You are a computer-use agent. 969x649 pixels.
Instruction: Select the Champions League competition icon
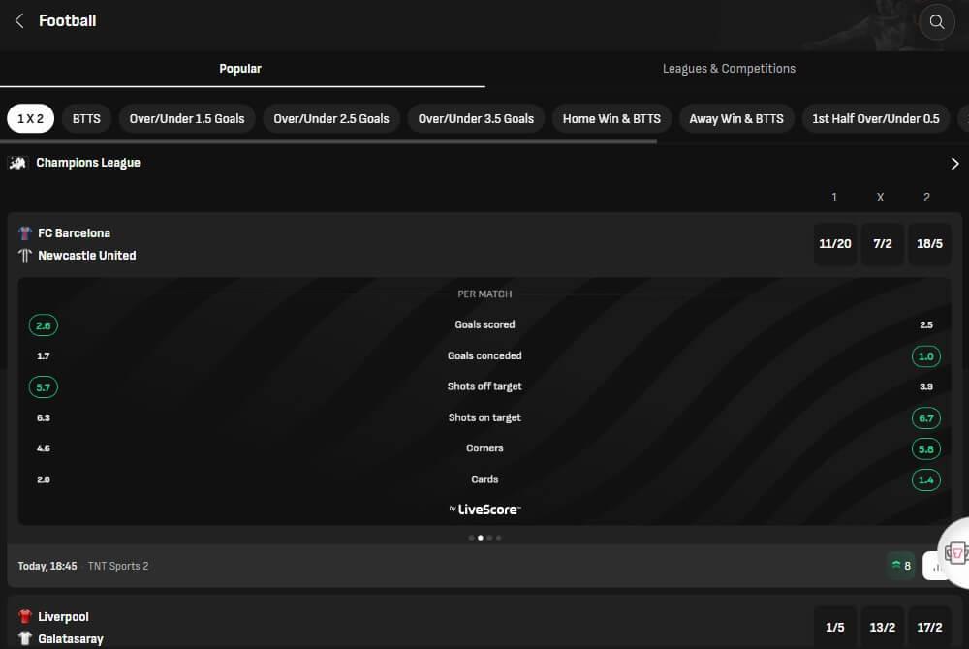click(x=18, y=163)
